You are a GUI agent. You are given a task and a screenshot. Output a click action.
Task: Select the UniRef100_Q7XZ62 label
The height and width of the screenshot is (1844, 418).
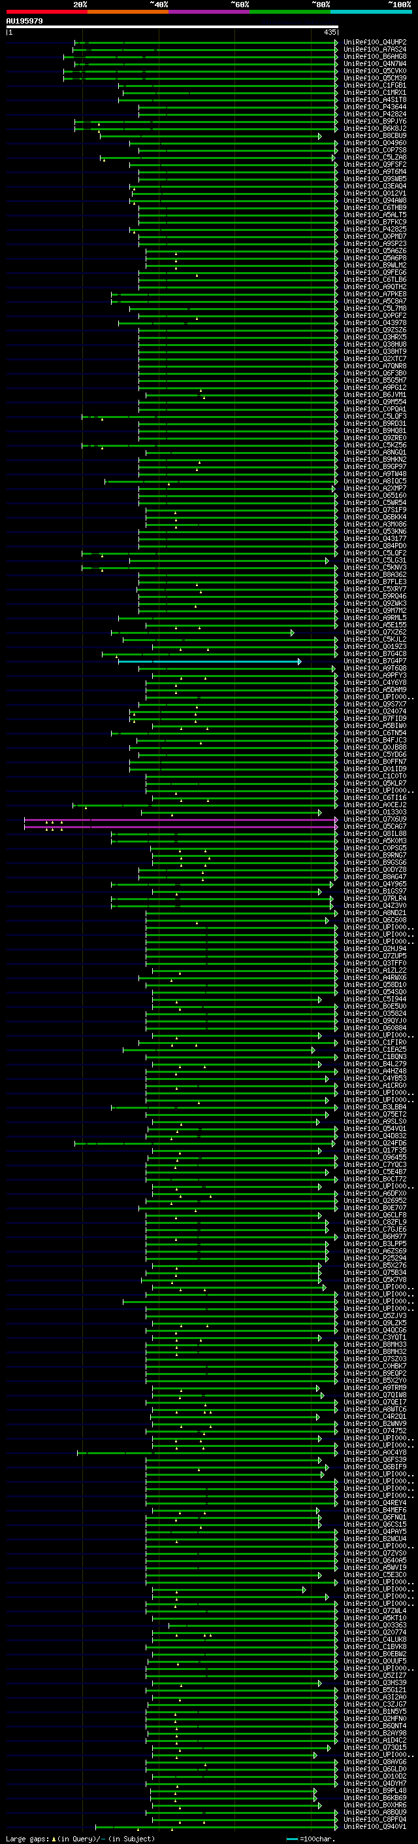375,632
